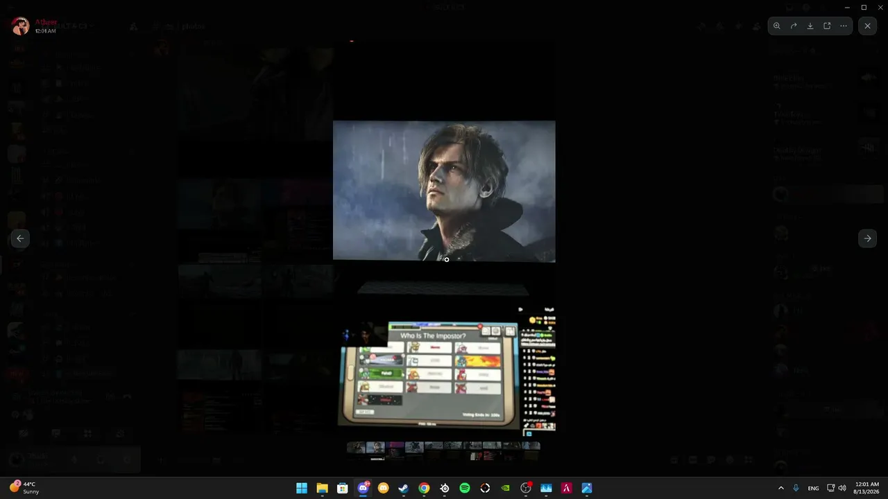Open SteelSeries app from the taskbar
888x499 pixels.
click(445, 488)
